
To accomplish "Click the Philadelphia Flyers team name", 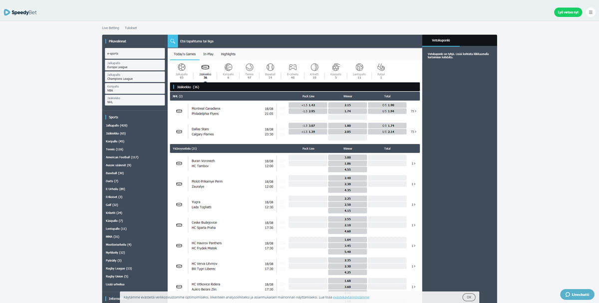I will coord(206,114).
